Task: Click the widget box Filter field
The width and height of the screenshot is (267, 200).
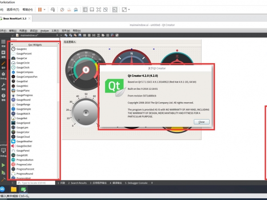Action: (x=34, y=40)
